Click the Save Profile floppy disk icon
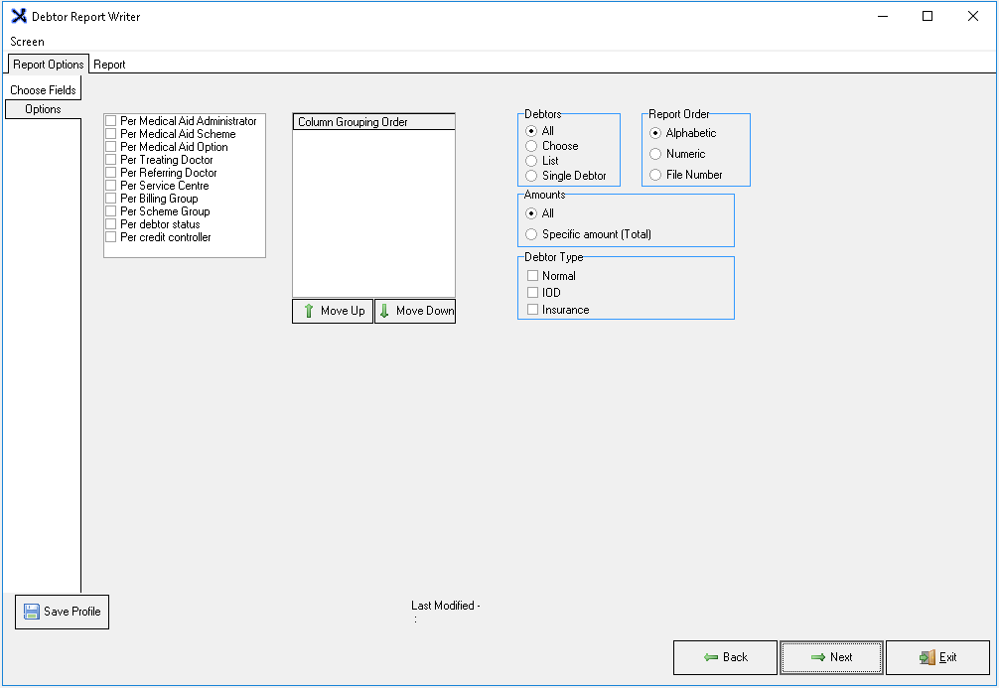This screenshot has height=688, width=999. click(x=31, y=612)
